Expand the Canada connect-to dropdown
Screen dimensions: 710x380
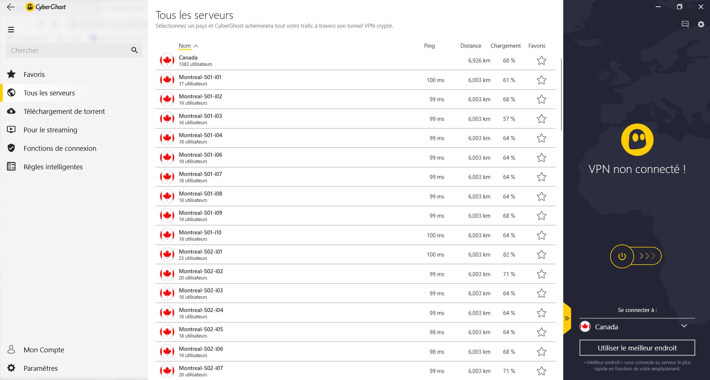click(x=684, y=326)
